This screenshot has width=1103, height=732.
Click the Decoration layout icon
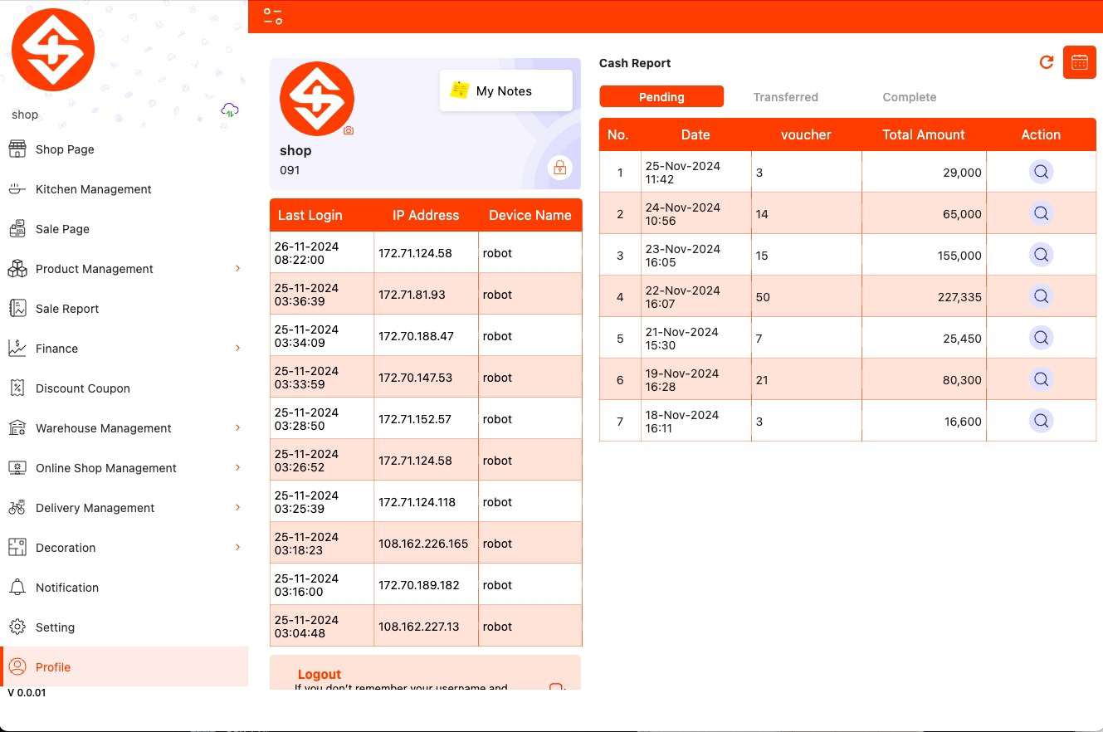click(17, 548)
